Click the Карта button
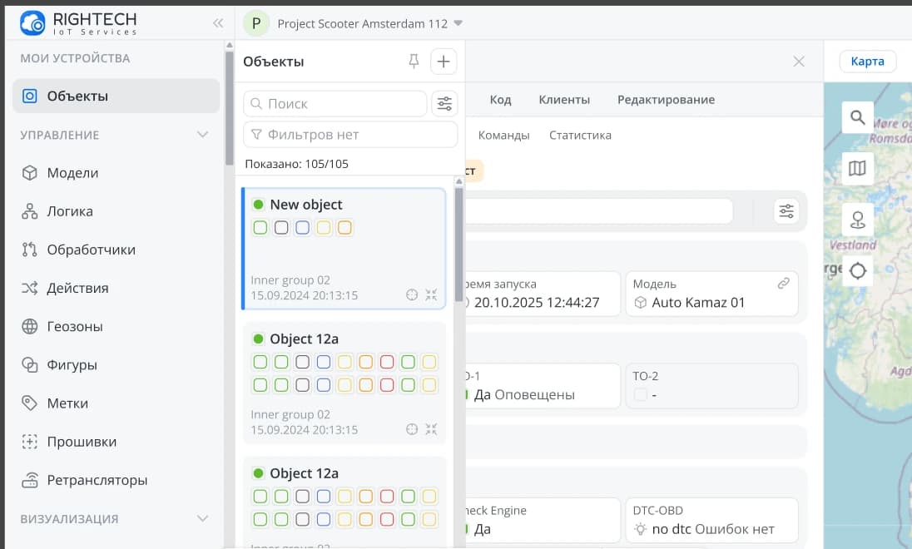 (867, 62)
